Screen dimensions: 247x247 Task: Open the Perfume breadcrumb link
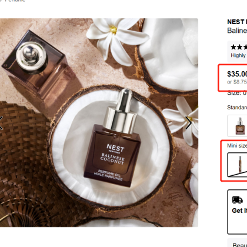coord(15,1)
